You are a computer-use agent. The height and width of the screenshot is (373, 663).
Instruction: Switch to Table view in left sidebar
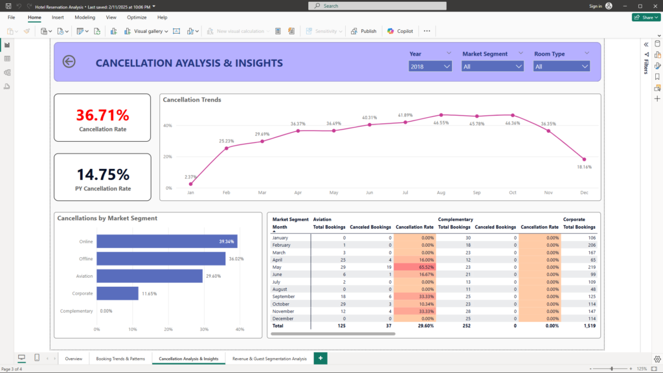7,59
